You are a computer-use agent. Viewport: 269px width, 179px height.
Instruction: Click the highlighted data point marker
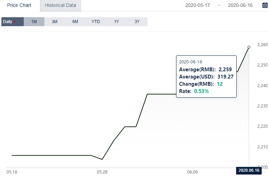coord(249,47)
